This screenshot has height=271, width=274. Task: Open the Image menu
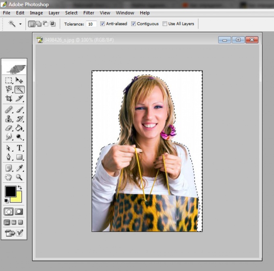(36, 13)
